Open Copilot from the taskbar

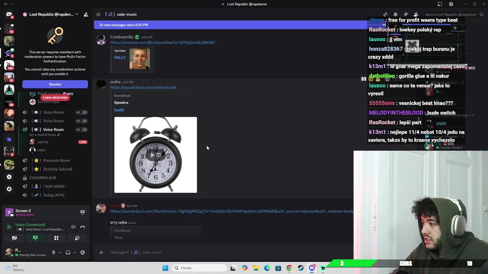(244, 268)
